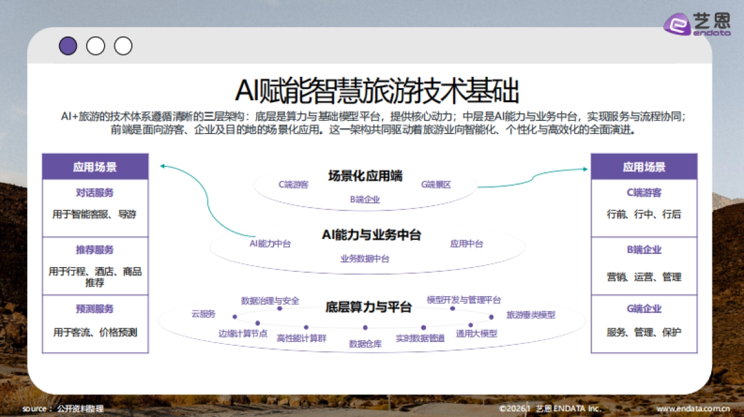Select the 云服务 node icon

point(234,316)
